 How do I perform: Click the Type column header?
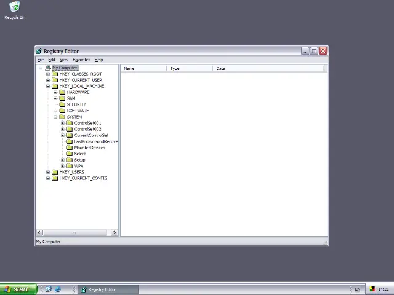(190, 68)
